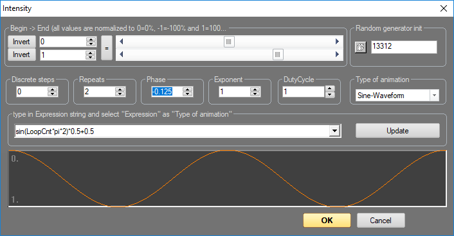The image size is (454, 236).
Task: Expand the Expression string dropdown list
Action: point(334,131)
